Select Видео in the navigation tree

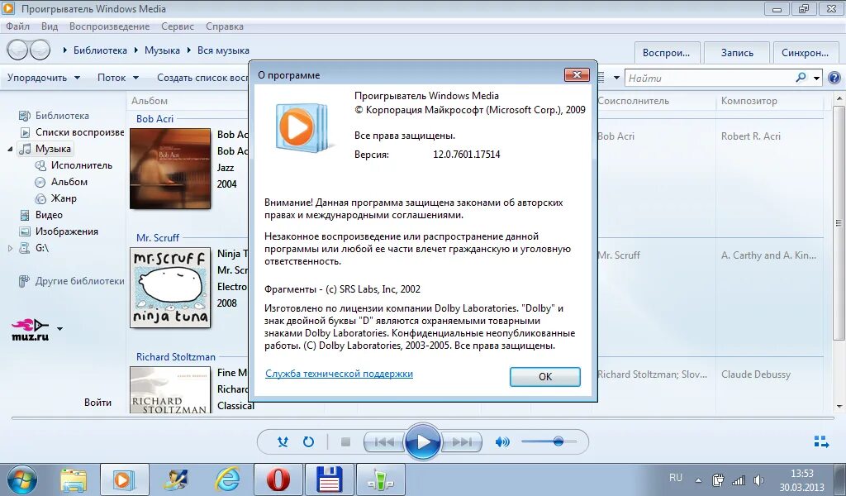click(x=49, y=215)
